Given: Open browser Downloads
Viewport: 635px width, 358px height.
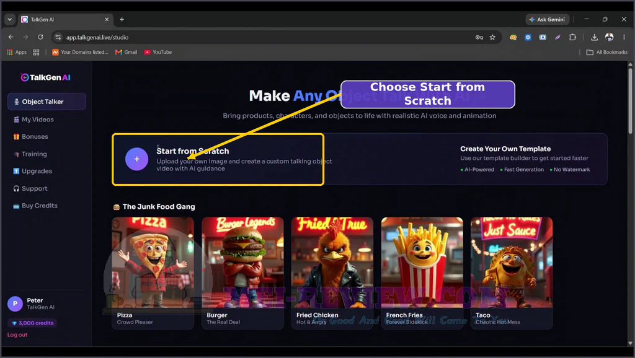Looking at the screenshot, I should click(x=594, y=37).
